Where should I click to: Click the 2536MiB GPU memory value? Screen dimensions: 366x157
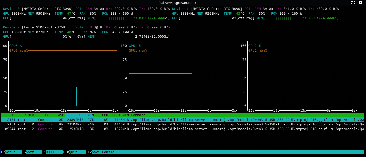tap(76, 129)
